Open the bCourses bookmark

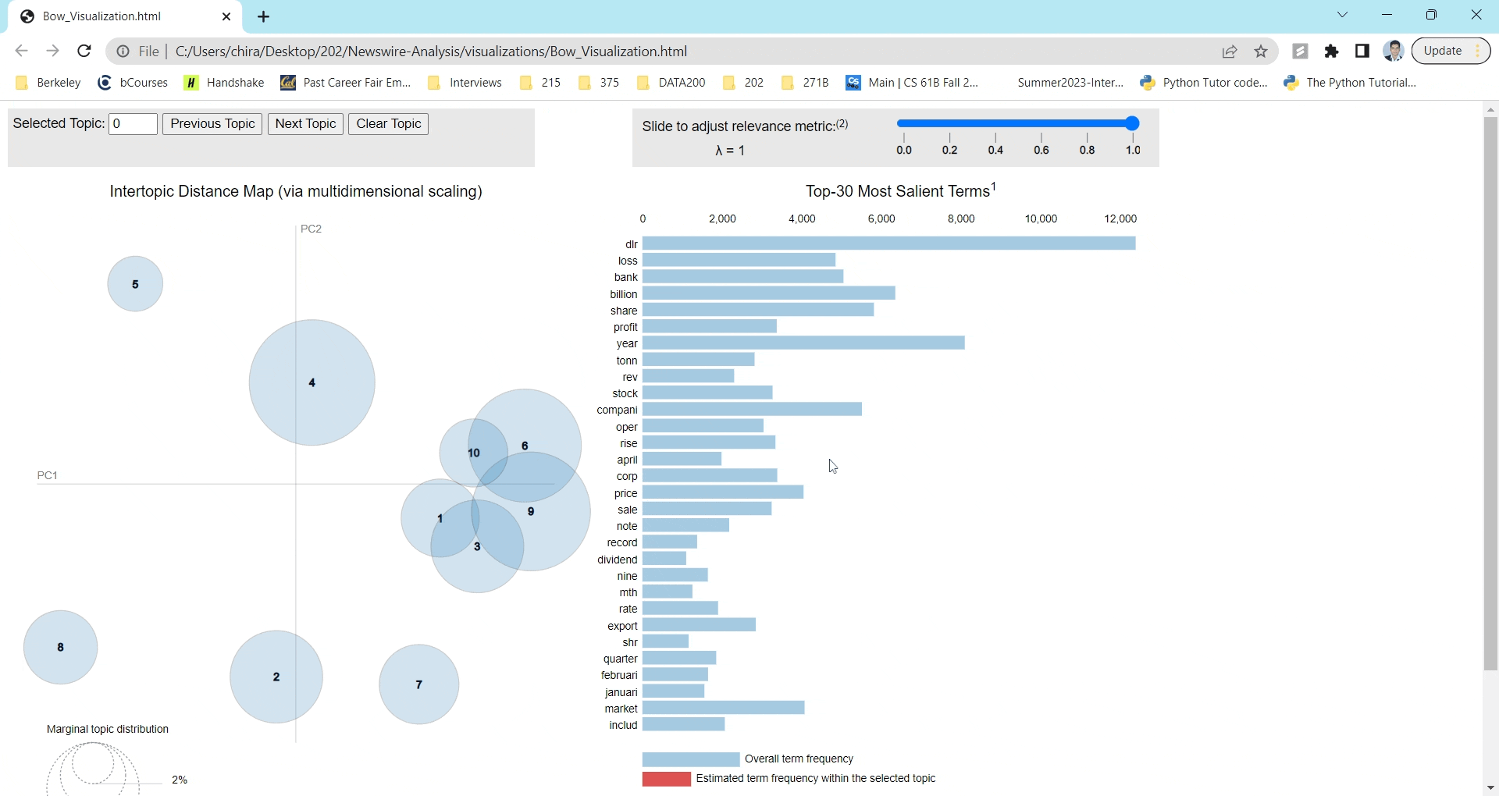[x=133, y=82]
